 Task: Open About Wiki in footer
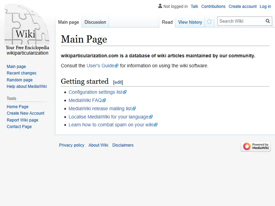coord(98,145)
